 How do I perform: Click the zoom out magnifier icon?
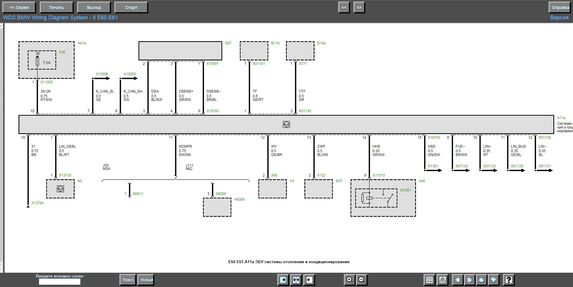coord(362,280)
